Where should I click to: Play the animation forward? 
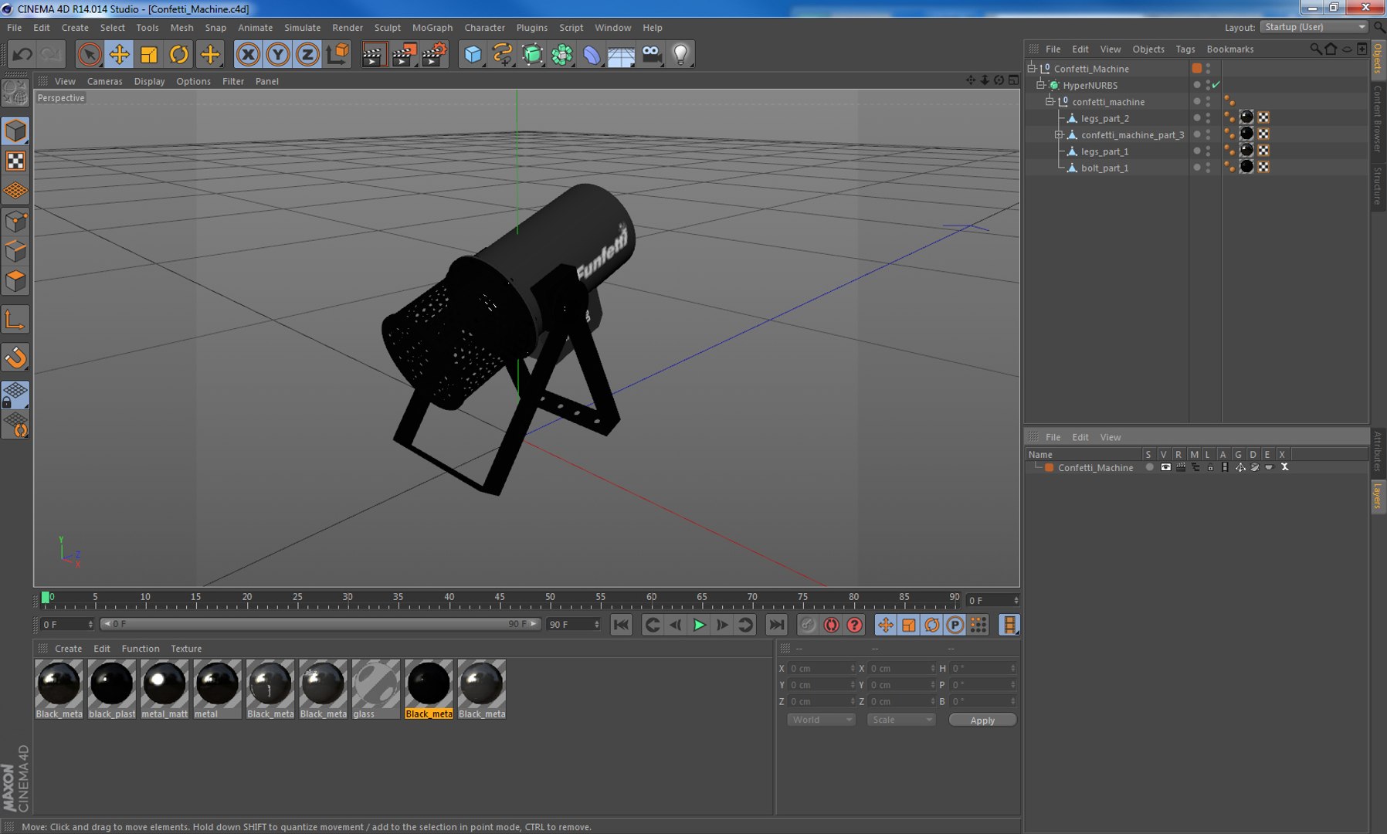699,625
